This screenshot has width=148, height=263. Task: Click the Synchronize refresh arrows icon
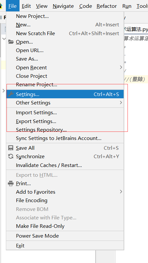(x=11, y=156)
